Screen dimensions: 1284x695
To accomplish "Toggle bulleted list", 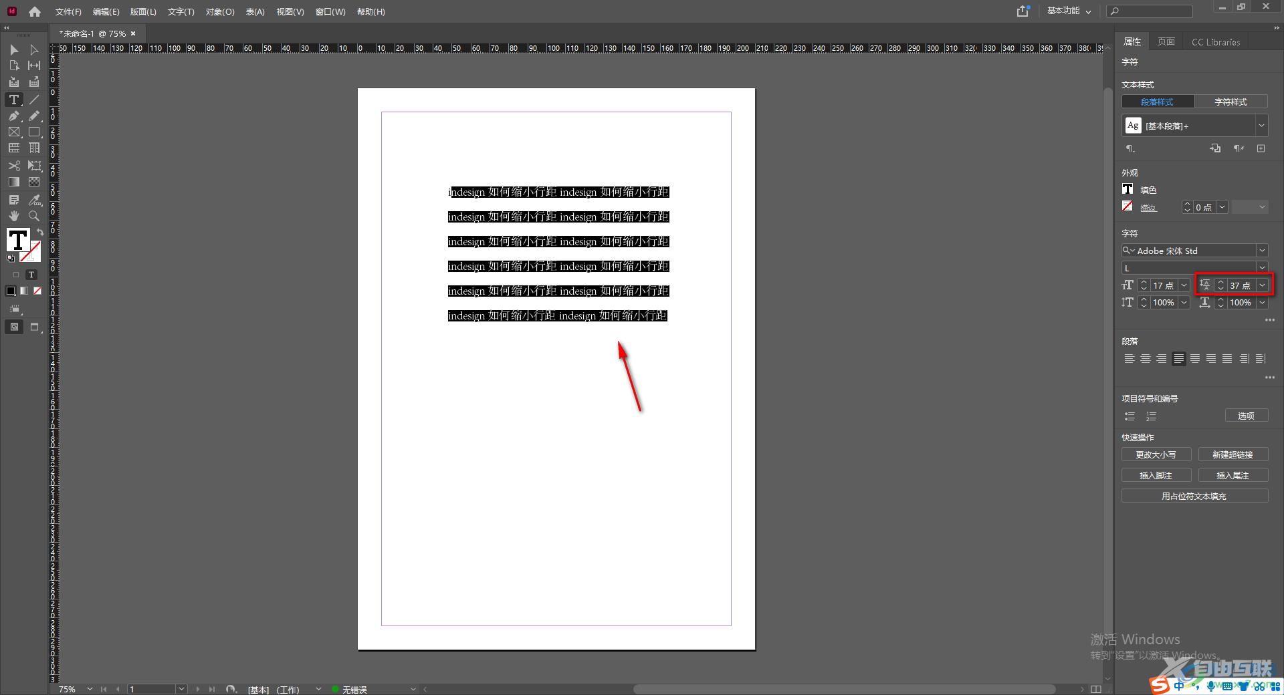I will (x=1130, y=416).
